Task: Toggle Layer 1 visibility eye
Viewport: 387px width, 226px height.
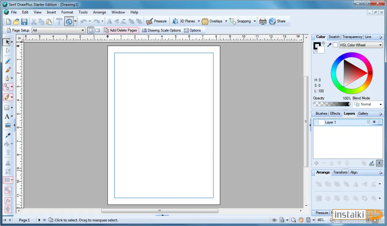Action: coord(374,122)
